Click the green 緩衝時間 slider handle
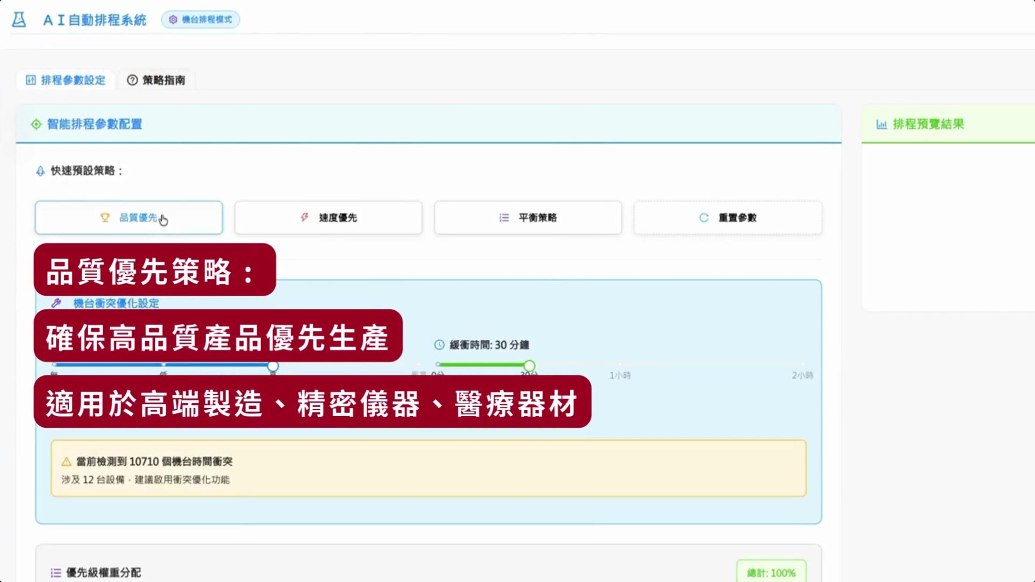Screen dimensions: 1035x582 pyautogui.click(x=529, y=365)
